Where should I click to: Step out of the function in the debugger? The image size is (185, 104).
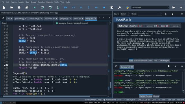tap(89, 8)
